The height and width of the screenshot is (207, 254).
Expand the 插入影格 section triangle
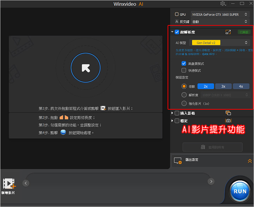tap(172, 113)
